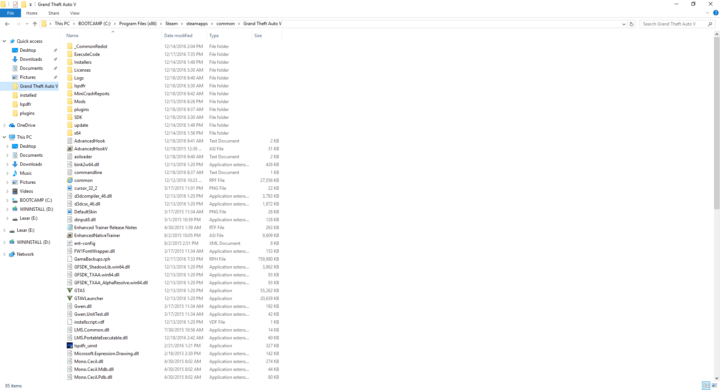Select Pictures under Quick access
This screenshot has width=720, height=390.
click(x=28, y=77)
